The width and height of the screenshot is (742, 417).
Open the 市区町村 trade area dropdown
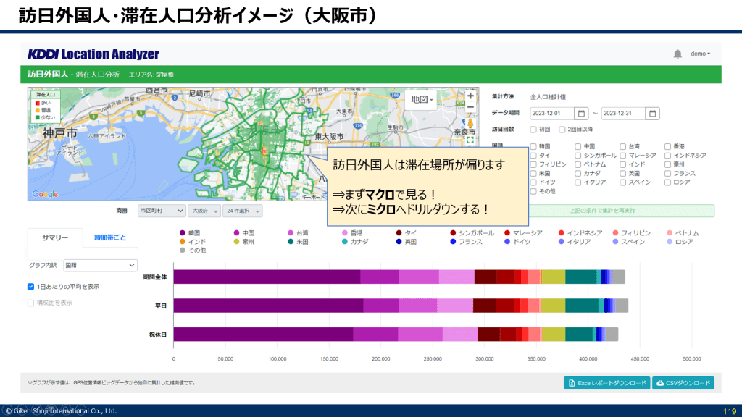coord(162,211)
